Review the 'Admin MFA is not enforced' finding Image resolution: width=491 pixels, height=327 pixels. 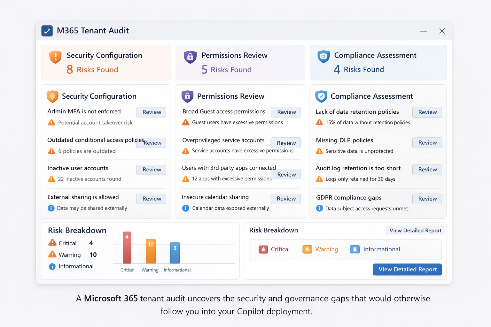pyautogui.click(x=151, y=112)
